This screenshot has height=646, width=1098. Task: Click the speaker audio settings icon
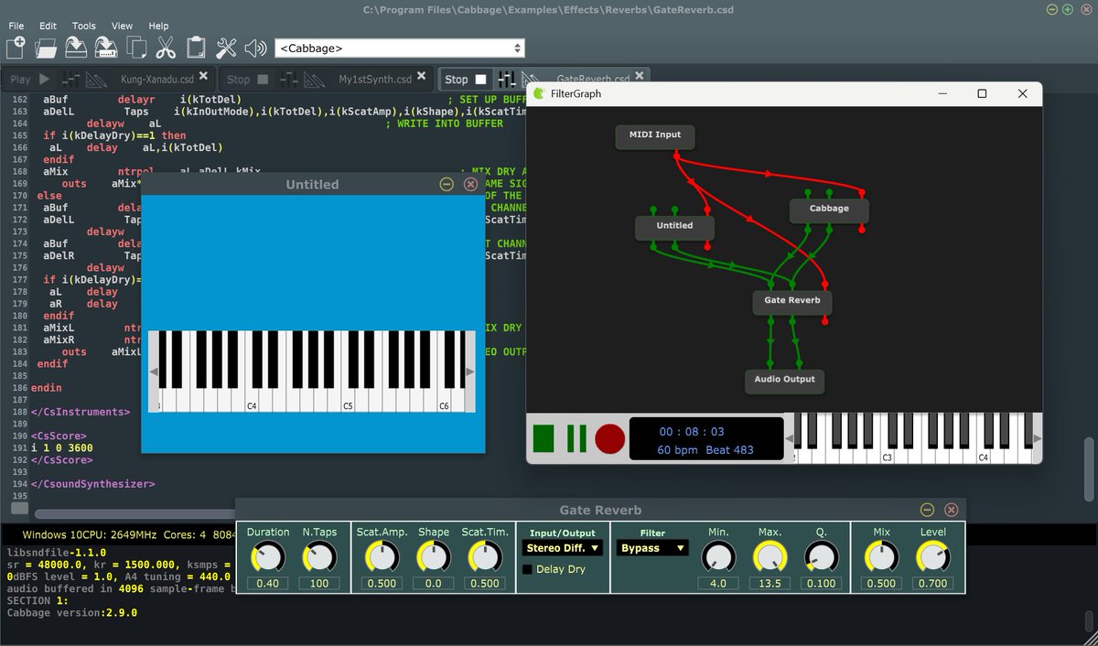[255, 48]
